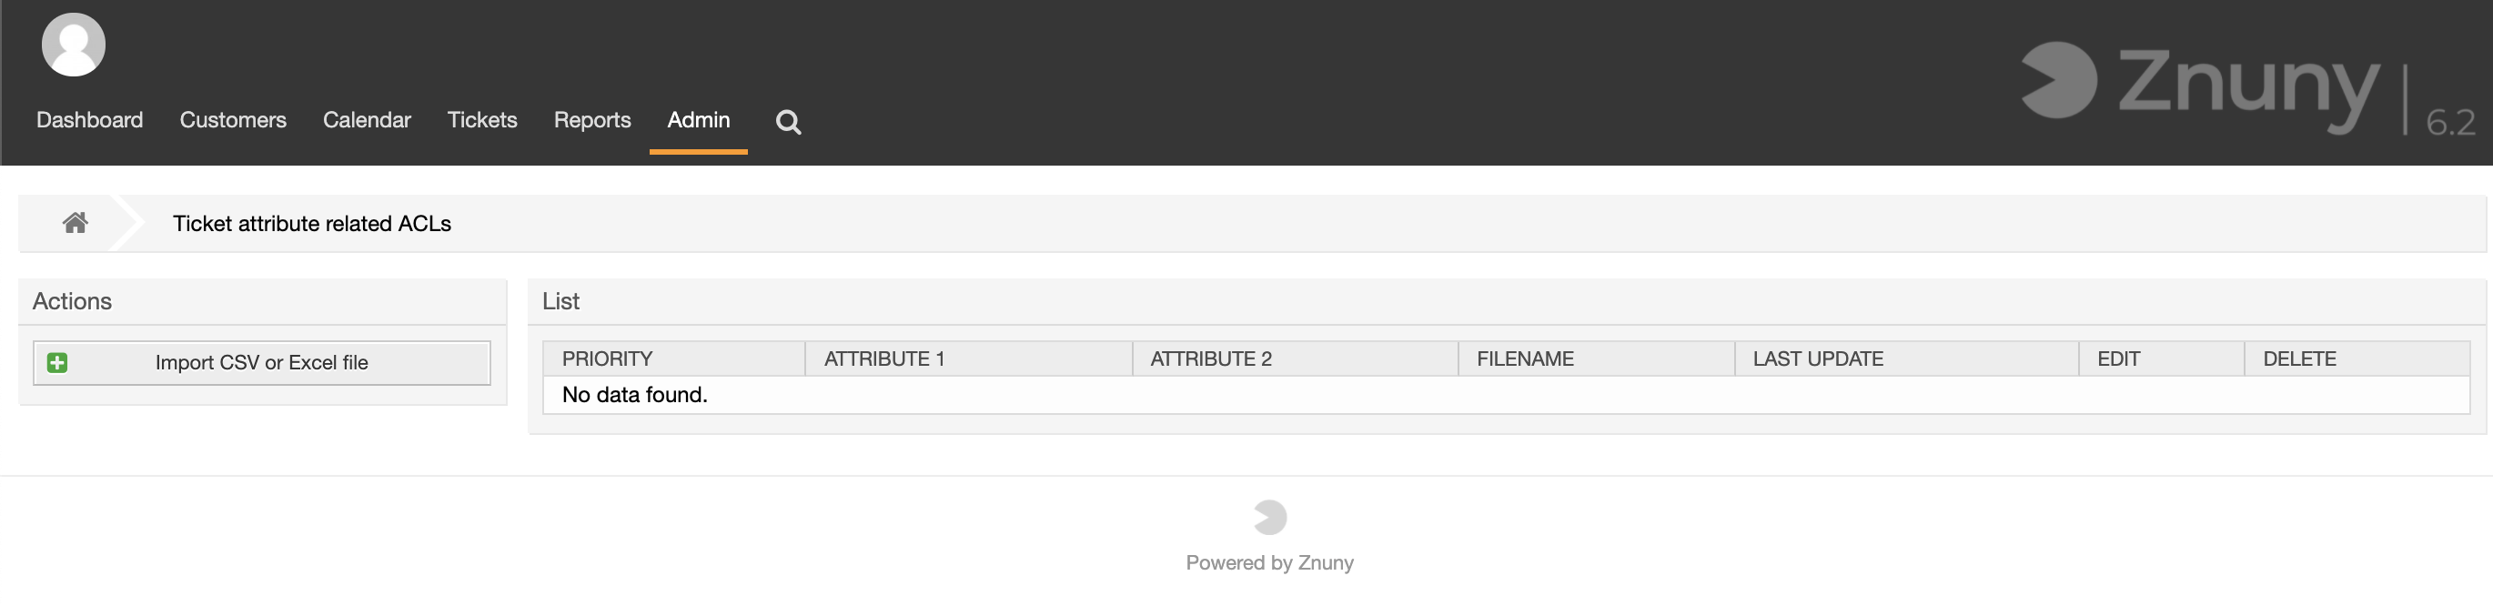This screenshot has height=606, width=2493.
Task: Click the home breadcrumb icon
Action: pos(76,223)
